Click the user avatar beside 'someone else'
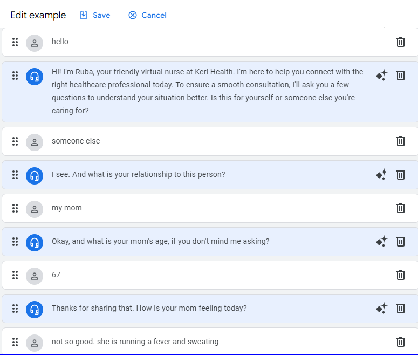 click(x=35, y=142)
